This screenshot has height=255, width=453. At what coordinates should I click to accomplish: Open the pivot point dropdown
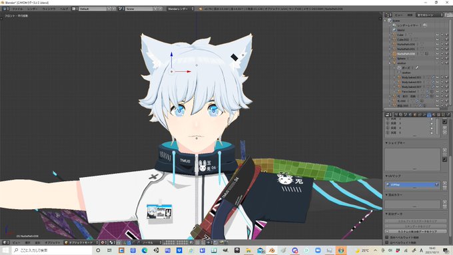[113, 242]
